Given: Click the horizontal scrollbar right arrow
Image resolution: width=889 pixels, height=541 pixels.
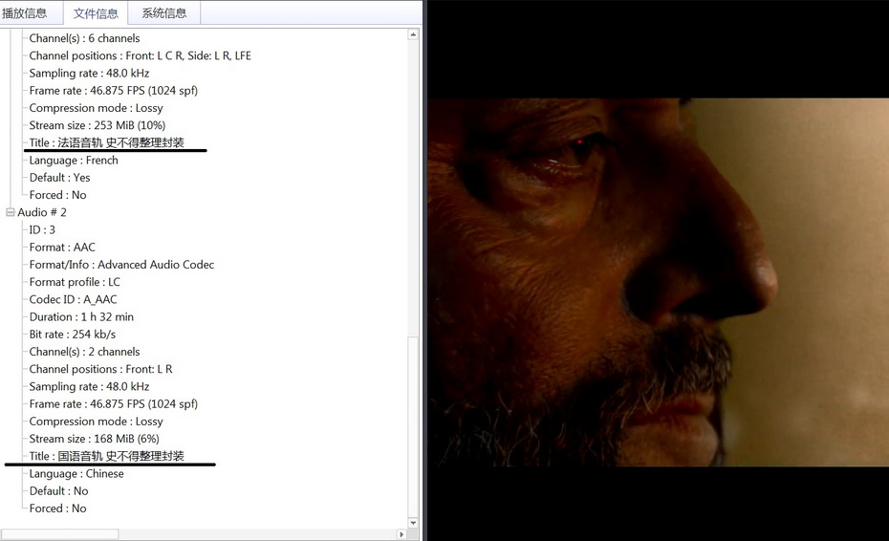Looking at the screenshot, I should click(401, 534).
